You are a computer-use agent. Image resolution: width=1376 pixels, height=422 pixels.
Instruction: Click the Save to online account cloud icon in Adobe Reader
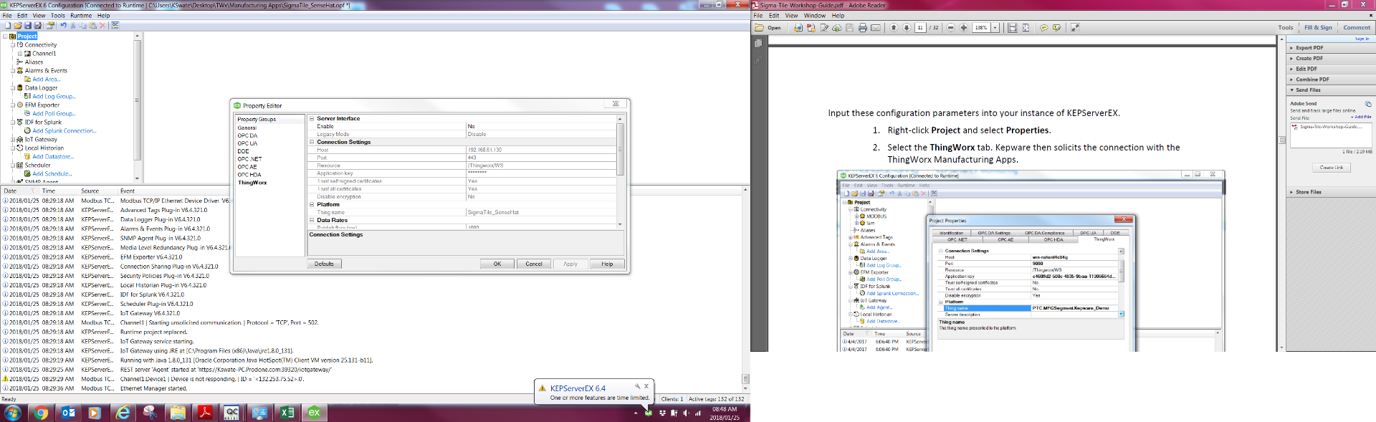[x=837, y=28]
